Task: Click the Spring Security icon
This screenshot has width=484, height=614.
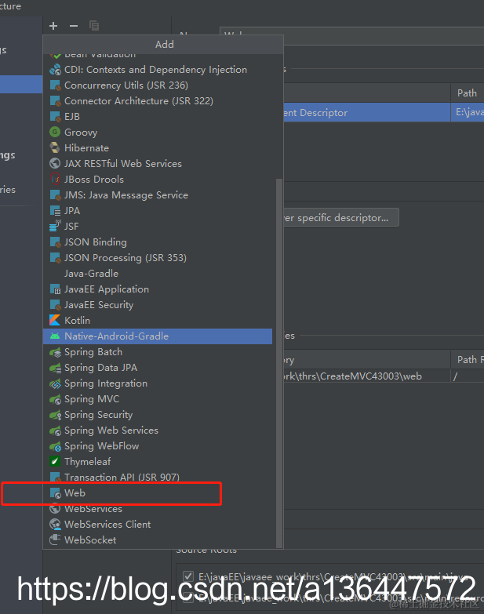Action: tap(55, 415)
